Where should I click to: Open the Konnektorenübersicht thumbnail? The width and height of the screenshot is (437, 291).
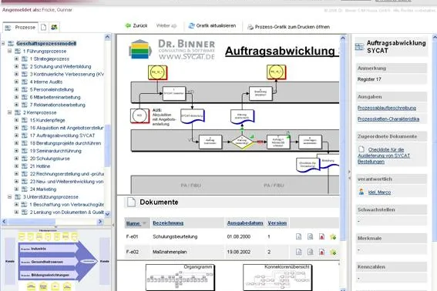(x=277, y=277)
